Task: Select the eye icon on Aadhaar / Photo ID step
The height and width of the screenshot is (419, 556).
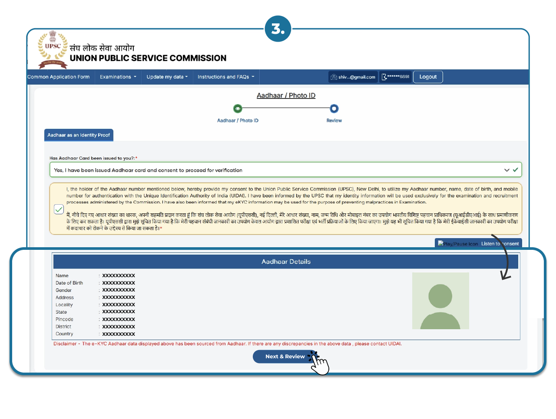Action: point(238,108)
